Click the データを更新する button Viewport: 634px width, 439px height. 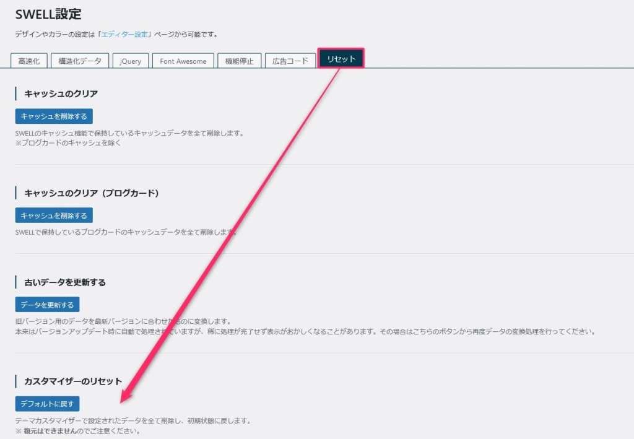pos(47,305)
